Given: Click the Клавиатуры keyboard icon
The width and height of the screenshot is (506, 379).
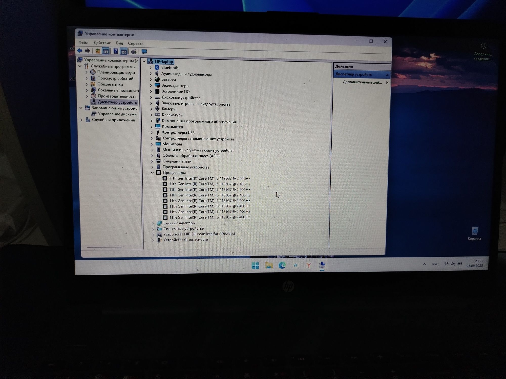Looking at the screenshot, I should tap(158, 115).
